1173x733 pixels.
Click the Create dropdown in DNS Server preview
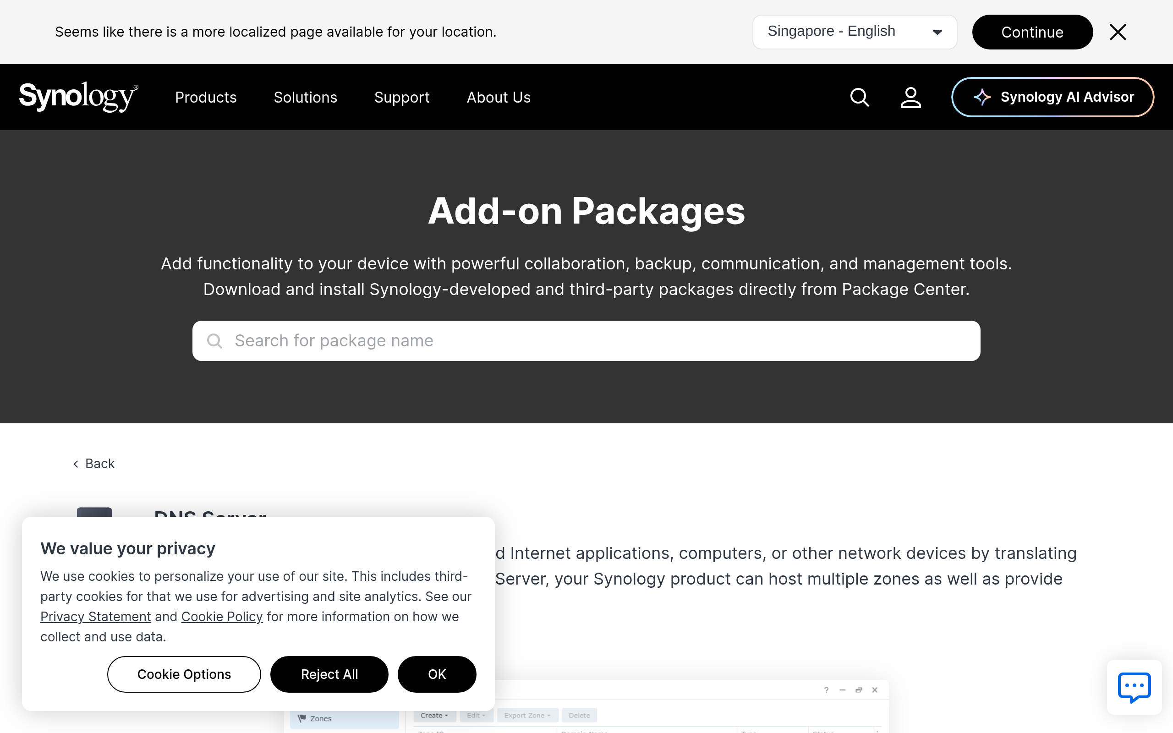434,715
